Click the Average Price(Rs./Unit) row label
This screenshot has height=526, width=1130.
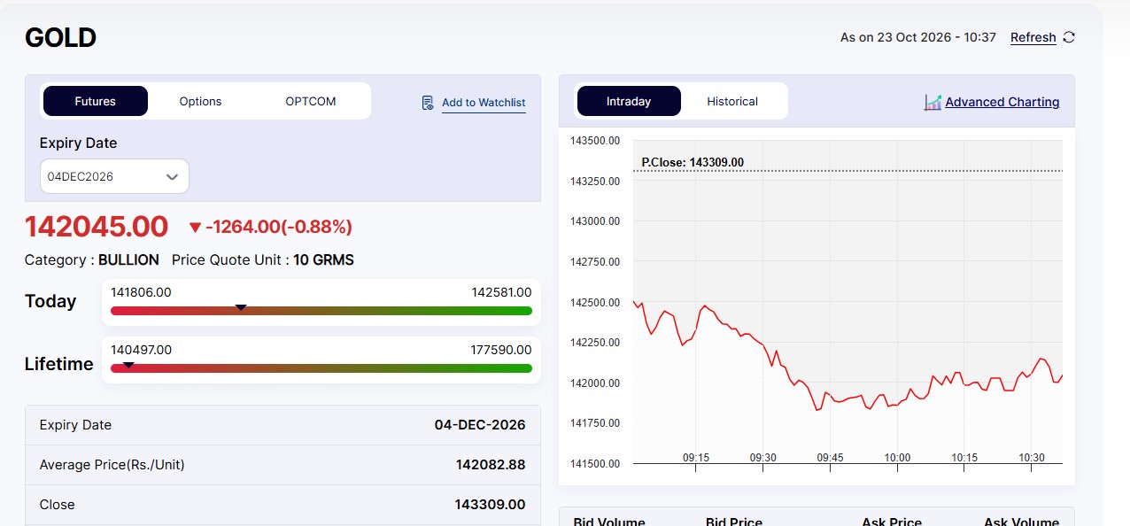coord(112,465)
